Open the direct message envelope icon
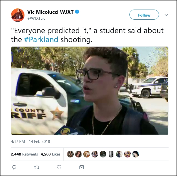Screen dimensions: 177x176 click(x=82, y=167)
